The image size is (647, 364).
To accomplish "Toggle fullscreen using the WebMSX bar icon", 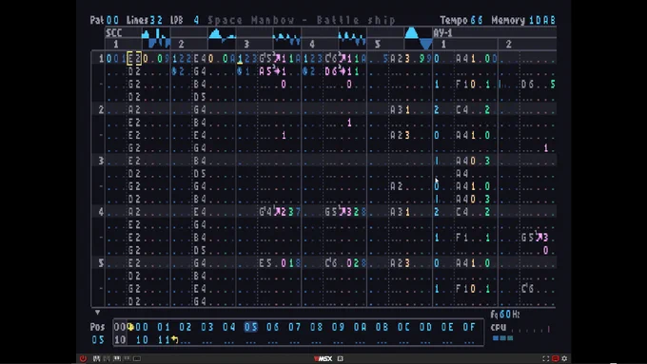I will 546,358.
